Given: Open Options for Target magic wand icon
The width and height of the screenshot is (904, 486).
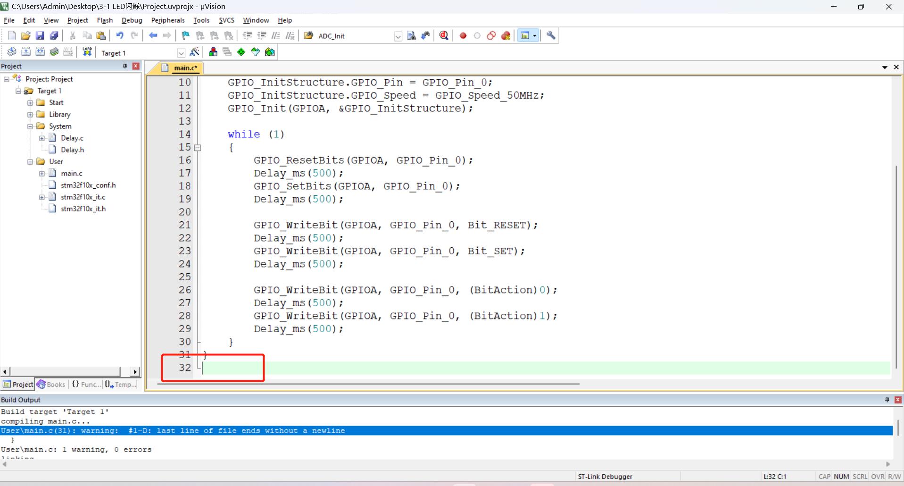Looking at the screenshot, I should point(194,52).
